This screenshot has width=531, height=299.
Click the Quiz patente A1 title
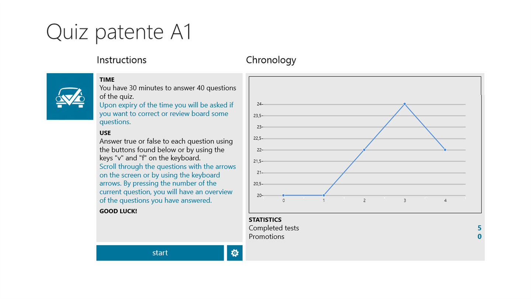click(x=119, y=32)
